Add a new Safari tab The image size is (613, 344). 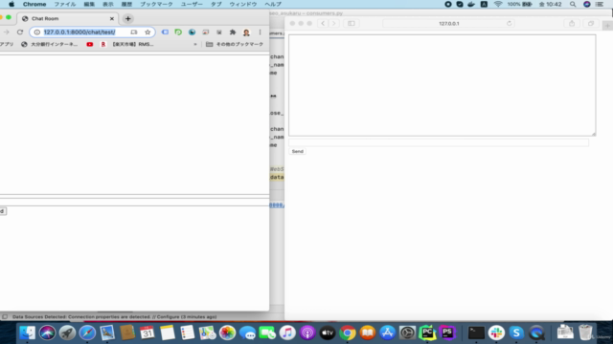(x=607, y=26)
